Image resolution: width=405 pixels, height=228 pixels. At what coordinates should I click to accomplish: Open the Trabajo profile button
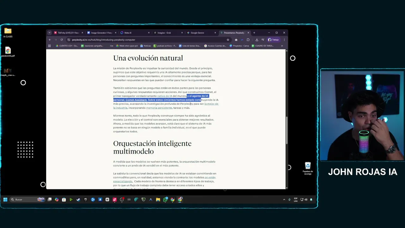tap(273, 40)
